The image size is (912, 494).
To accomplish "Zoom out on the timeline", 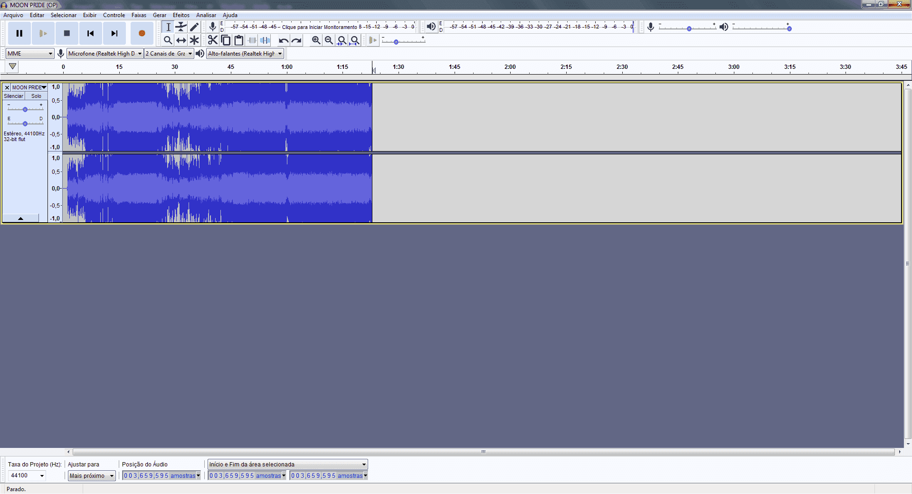I will 329,40.
